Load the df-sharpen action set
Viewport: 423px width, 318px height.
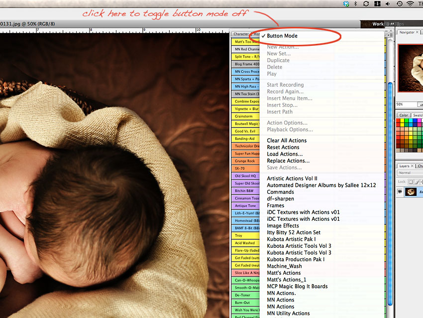pyautogui.click(x=321, y=198)
